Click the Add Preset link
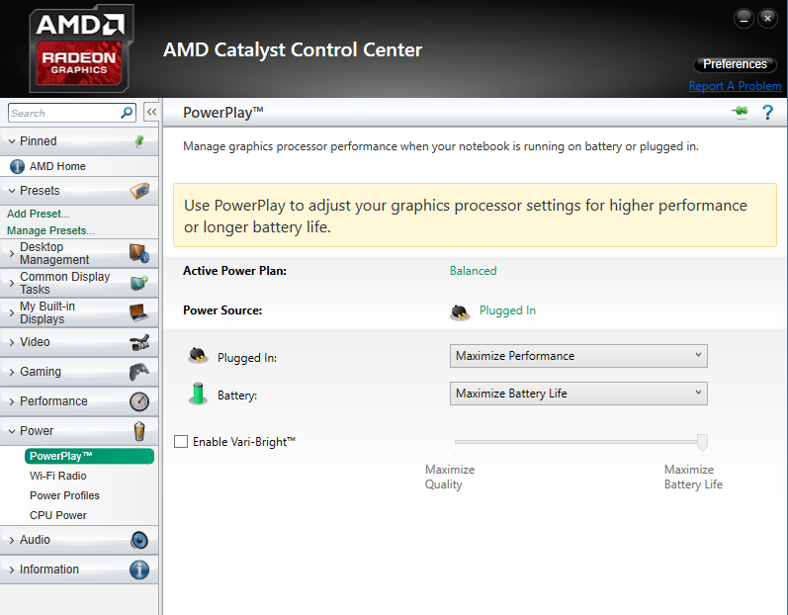 click(39, 214)
